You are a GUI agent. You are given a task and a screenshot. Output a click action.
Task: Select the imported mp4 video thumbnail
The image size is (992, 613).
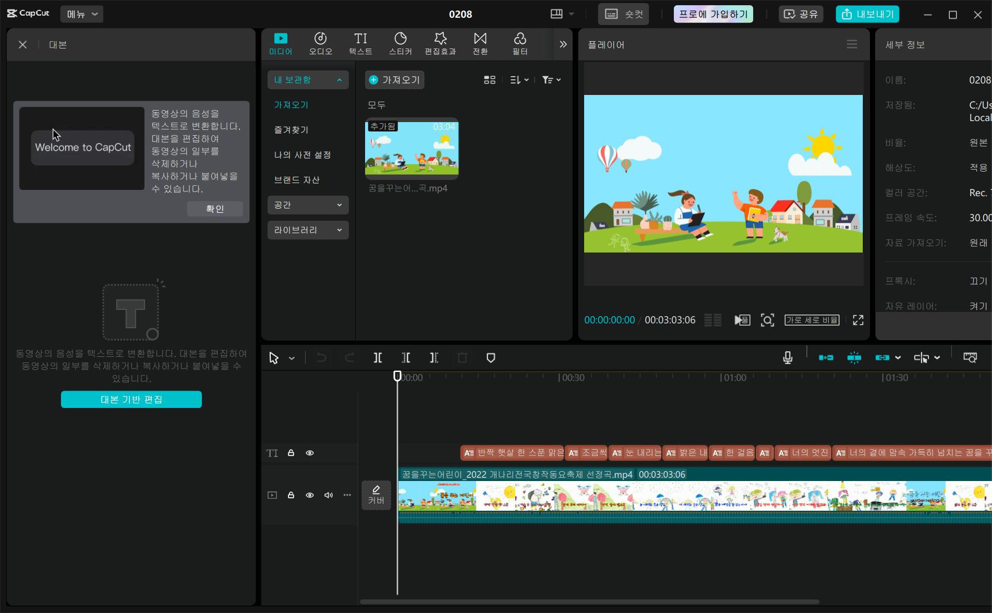pos(412,149)
